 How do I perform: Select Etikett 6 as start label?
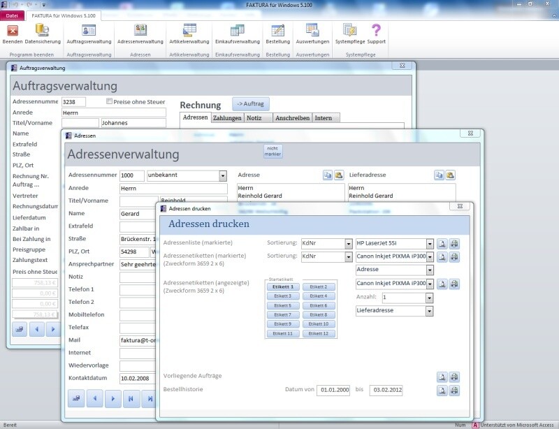[x=319, y=305]
